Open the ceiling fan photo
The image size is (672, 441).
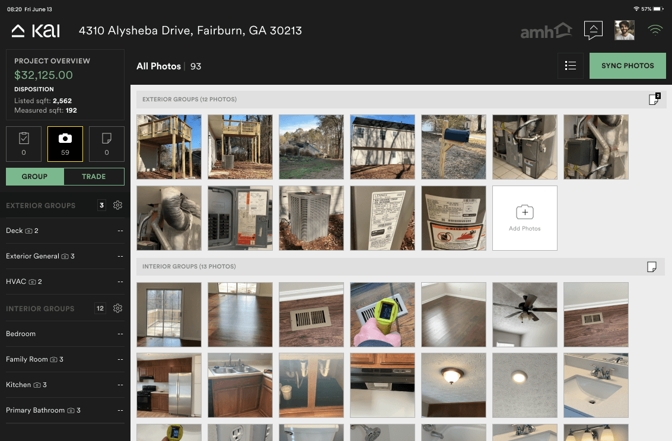(x=524, y=315)
